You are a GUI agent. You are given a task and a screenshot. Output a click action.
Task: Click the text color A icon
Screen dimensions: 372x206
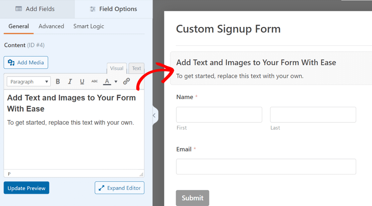click(107, 81)
